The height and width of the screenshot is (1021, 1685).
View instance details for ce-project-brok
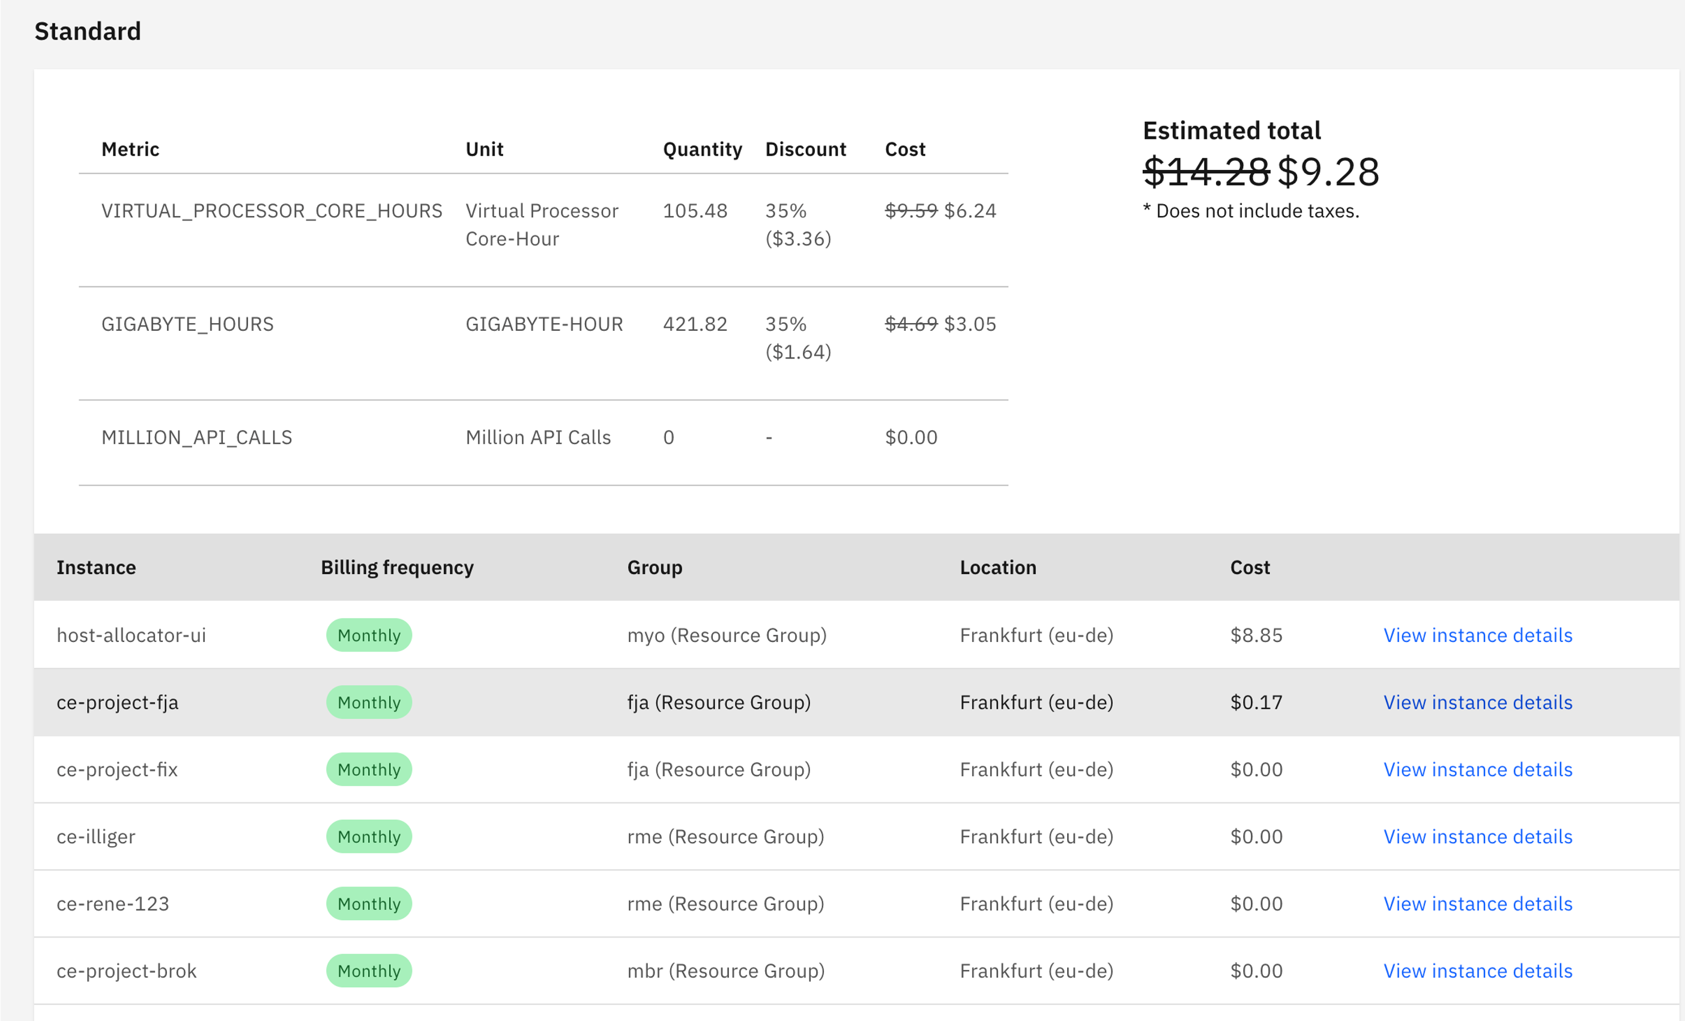[x=1477, y=971]
